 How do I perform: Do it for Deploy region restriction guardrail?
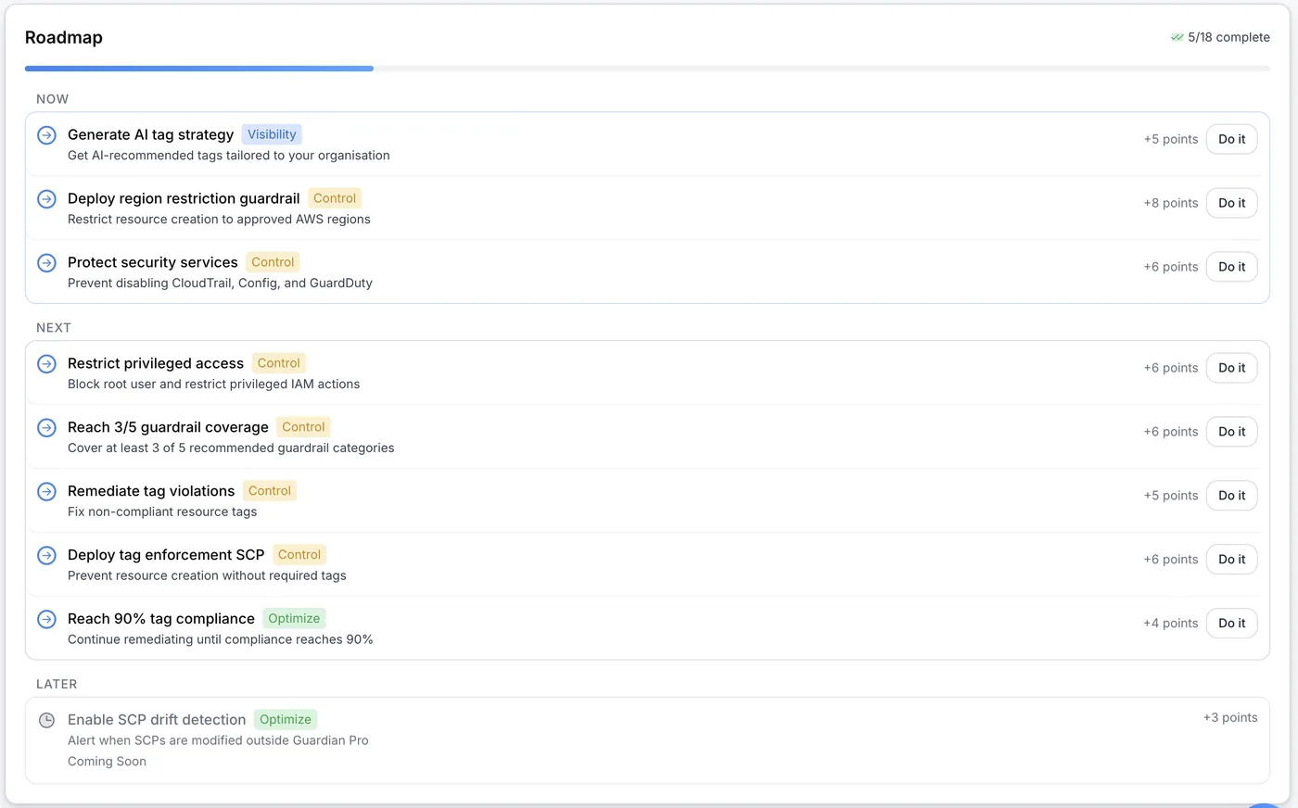(x=1231, y=203)
